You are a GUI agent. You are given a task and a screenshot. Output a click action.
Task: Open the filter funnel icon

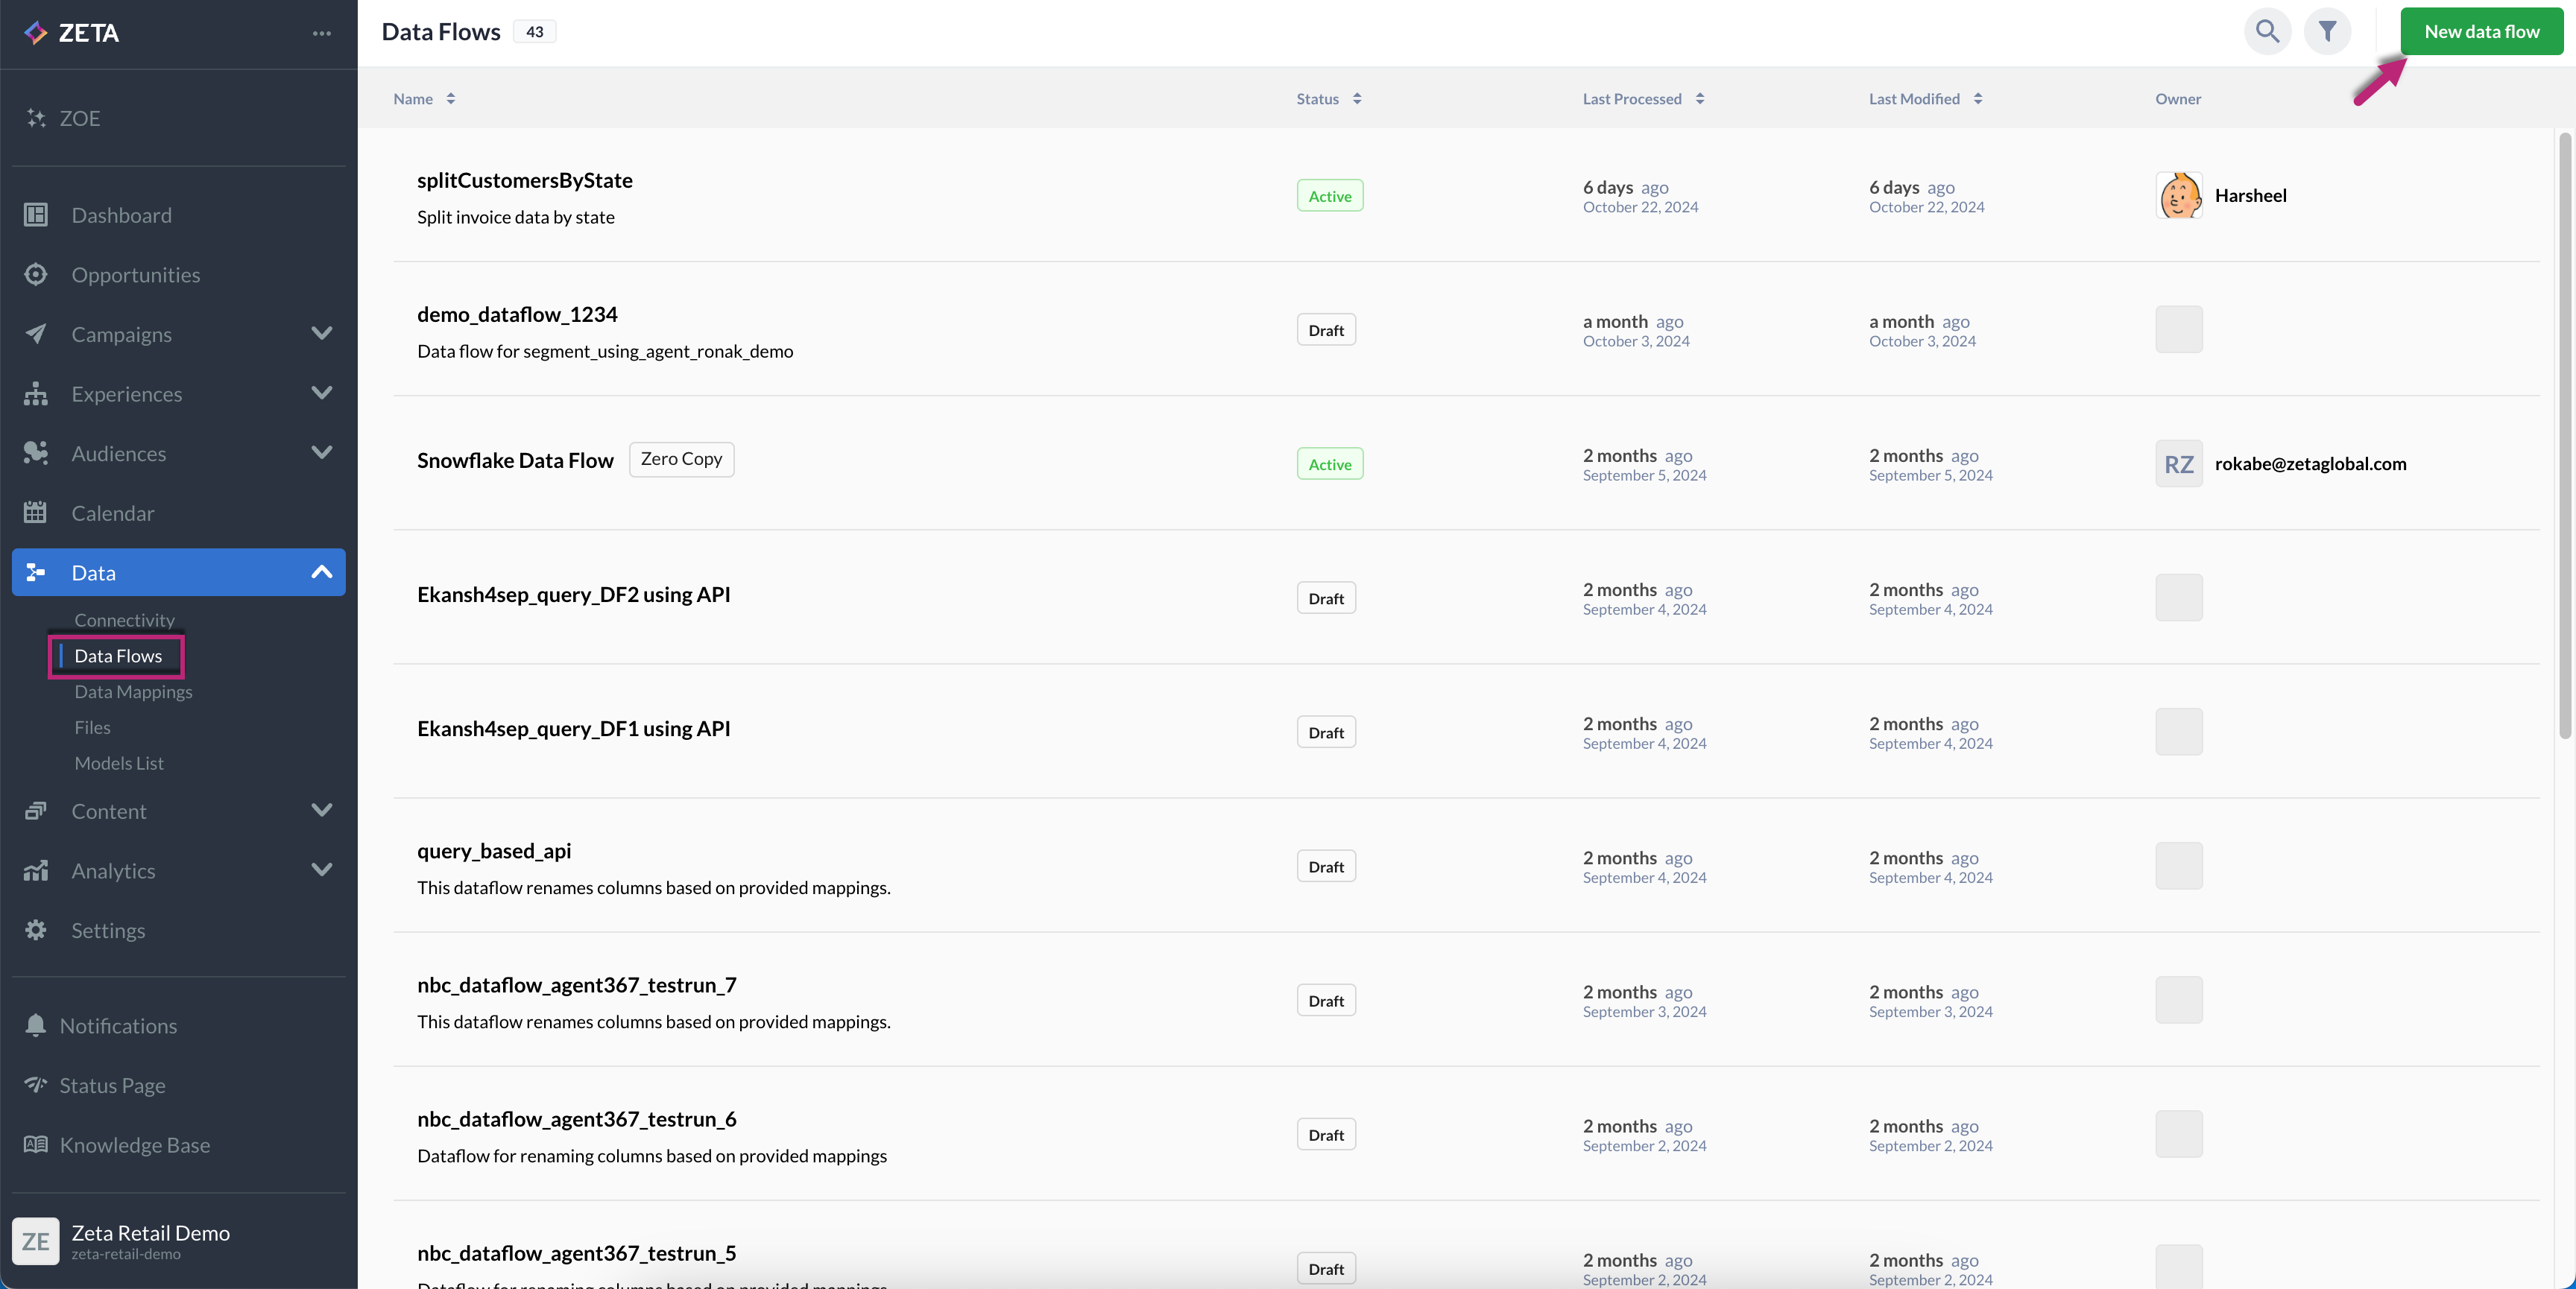[x=2327, y=32]
